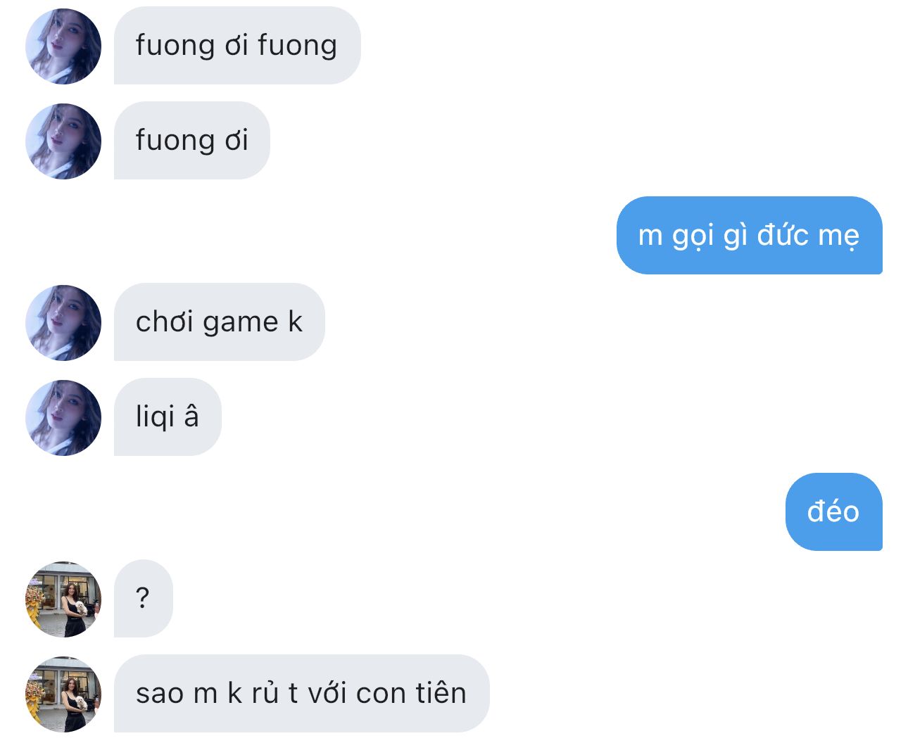Open sender avatar beside 'chơi game k'
Image resolution: width=908 pixels, height=743 pixels.
[63, 323]
